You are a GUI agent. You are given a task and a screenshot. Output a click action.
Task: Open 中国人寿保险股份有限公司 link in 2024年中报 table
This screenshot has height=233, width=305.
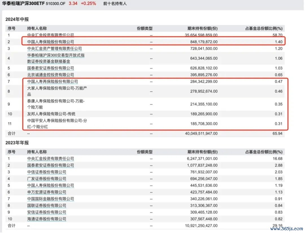pos(51,42)
